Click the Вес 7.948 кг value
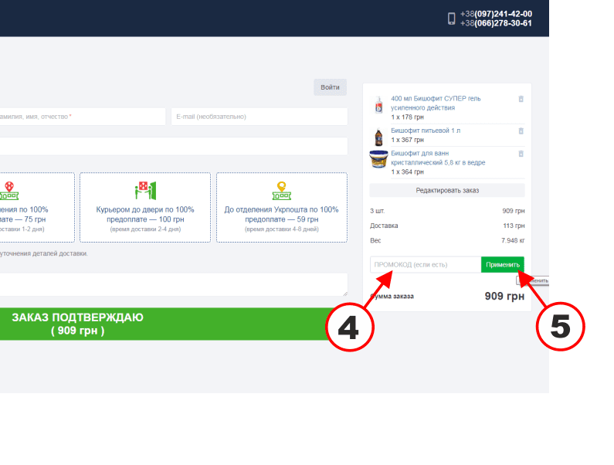The image size is (614, 465). click(513, 240)
